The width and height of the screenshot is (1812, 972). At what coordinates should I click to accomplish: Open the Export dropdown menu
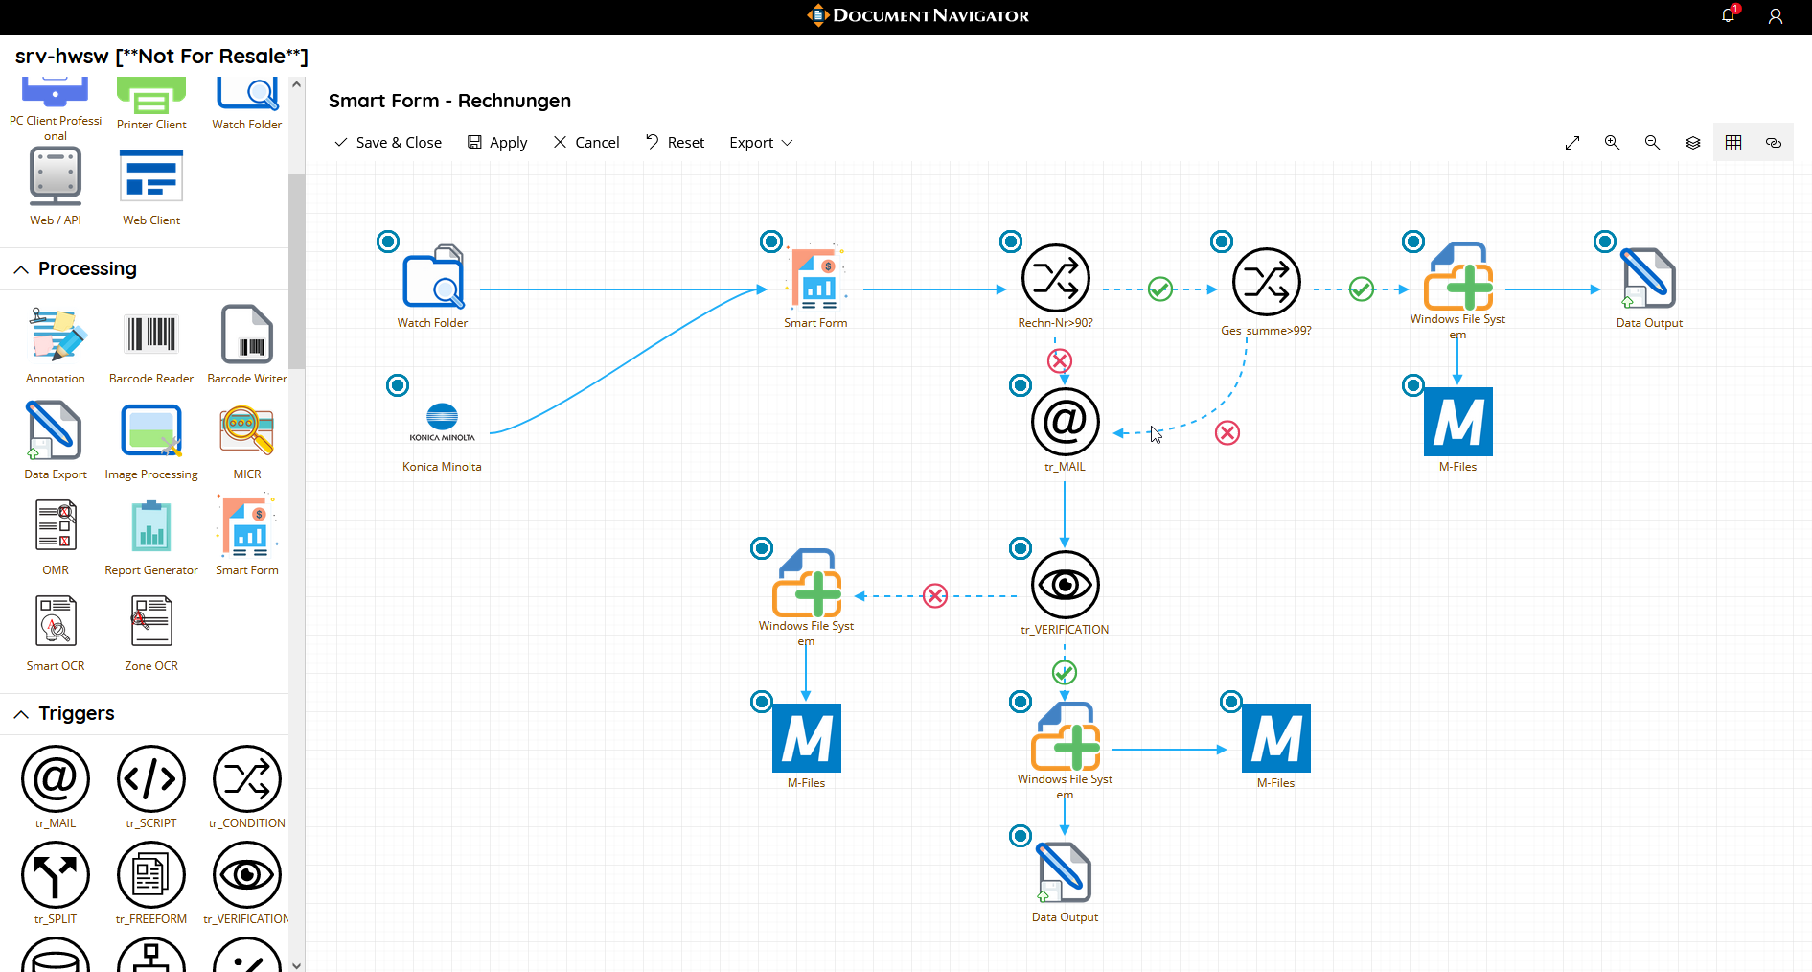point(761,143)
